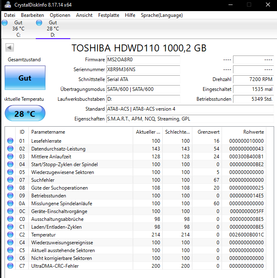This screenshot has height=278, width=277.
Task: Click the Gesamtzustand label
Action: click(x=24, y=60)
